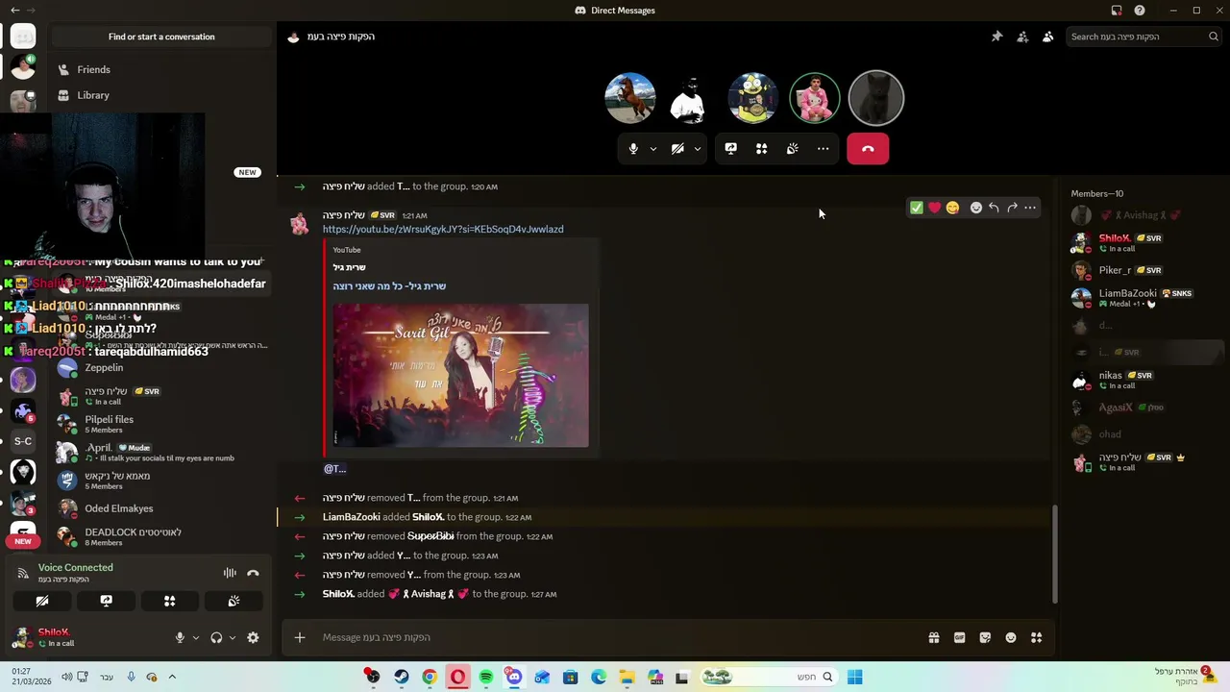Screen dimensions: 1230x692
Task: Click the message input field
Action: 615,637
